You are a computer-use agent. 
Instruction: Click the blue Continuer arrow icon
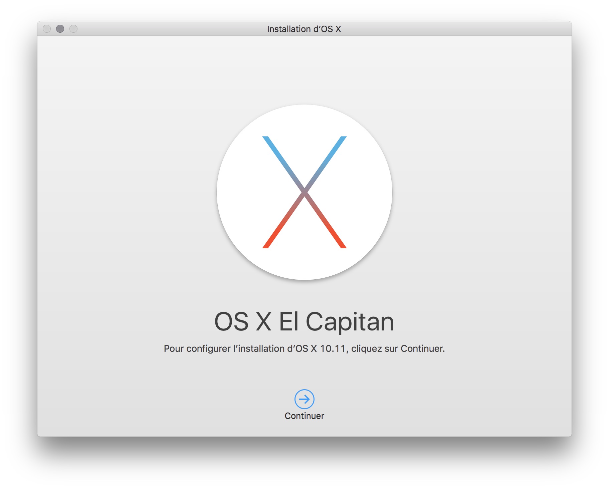pos(304,399)
